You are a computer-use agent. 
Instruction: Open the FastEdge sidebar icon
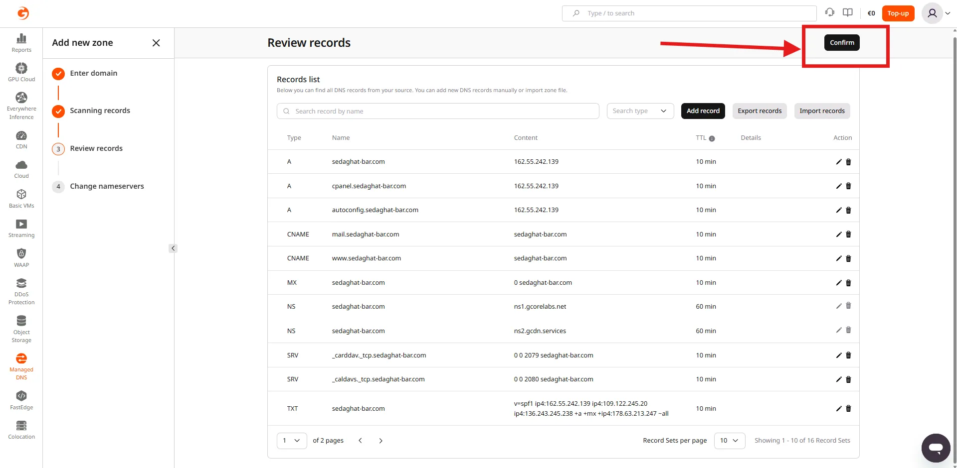tap(21, 400)
